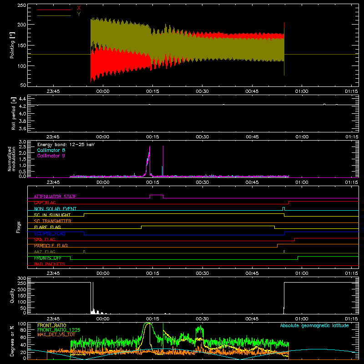Click the 4.2 tick on Roll period axis
364x364 pixels.
tap(22, 106)
